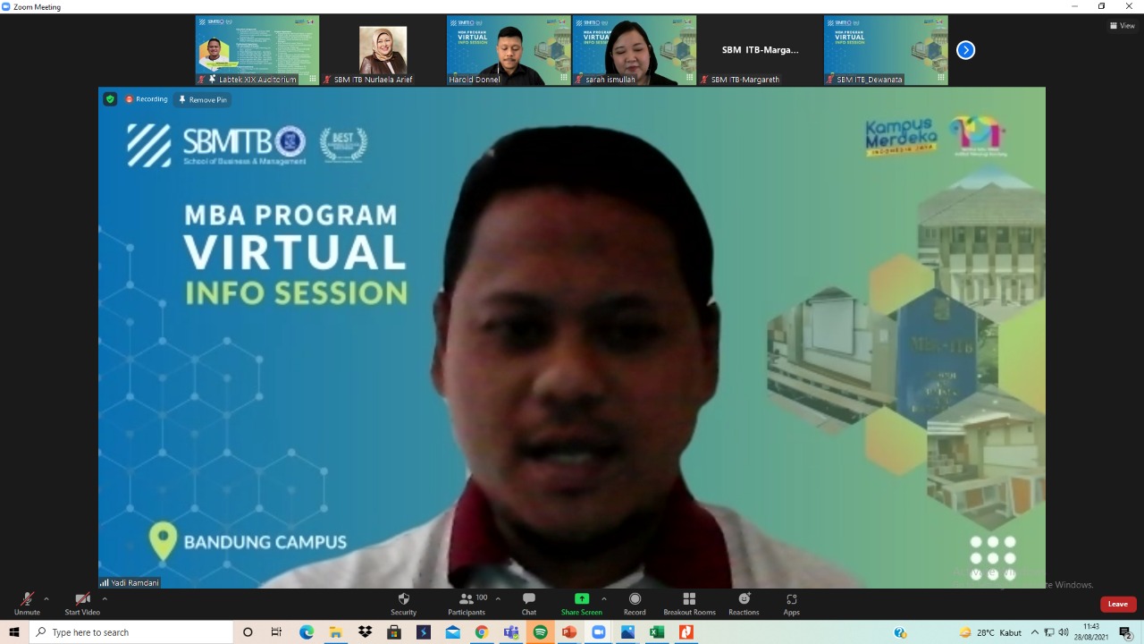Open File Explorer from the taskbar
This screenshot has width=1144, height=644.
coord(335,632)
